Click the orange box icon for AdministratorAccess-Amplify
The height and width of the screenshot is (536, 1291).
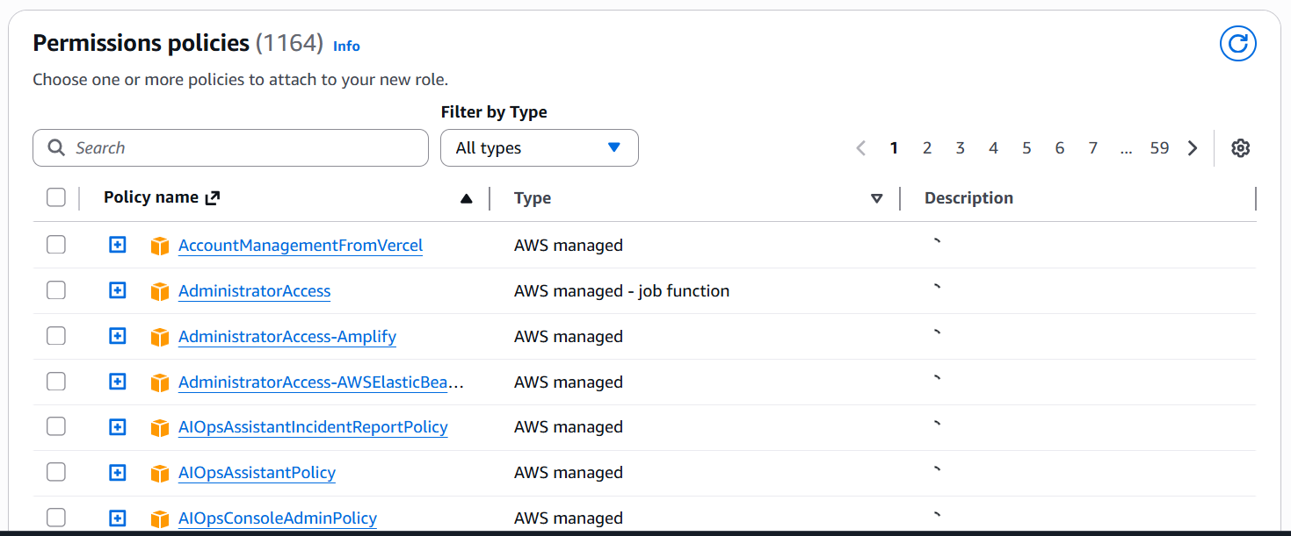click(x=159, y=338)
